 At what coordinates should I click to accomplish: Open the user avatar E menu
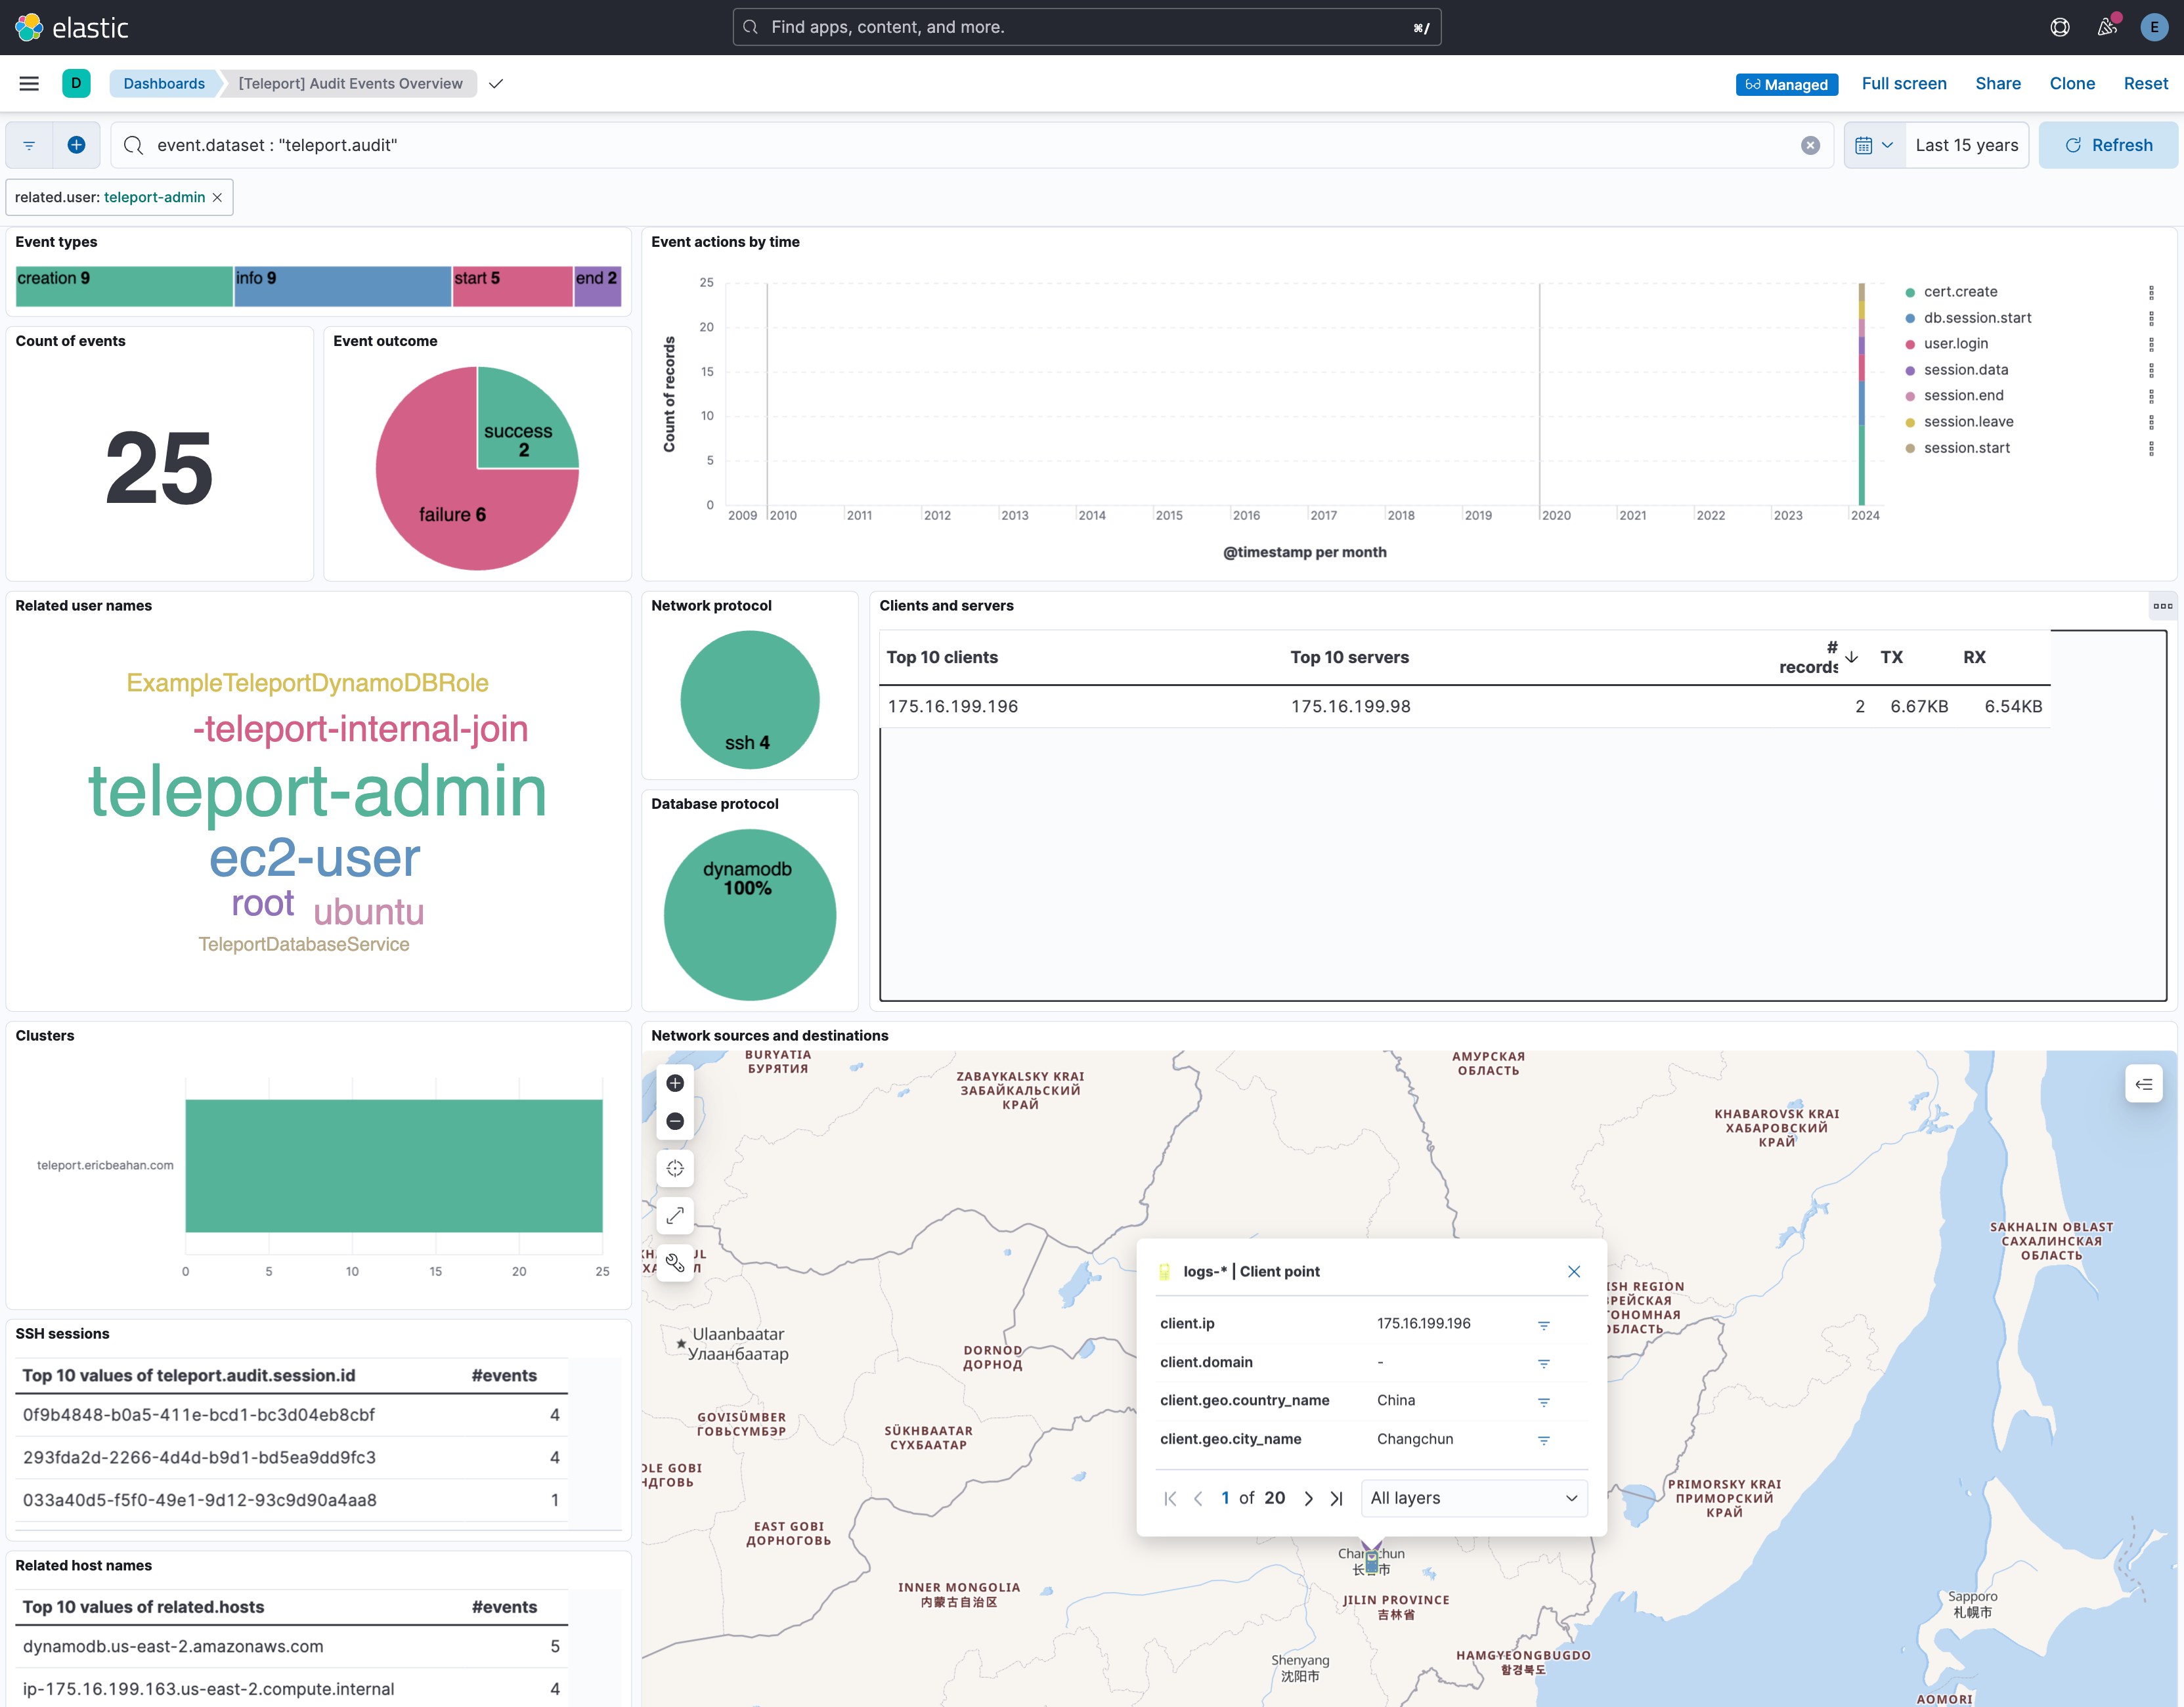[2153, 27]
